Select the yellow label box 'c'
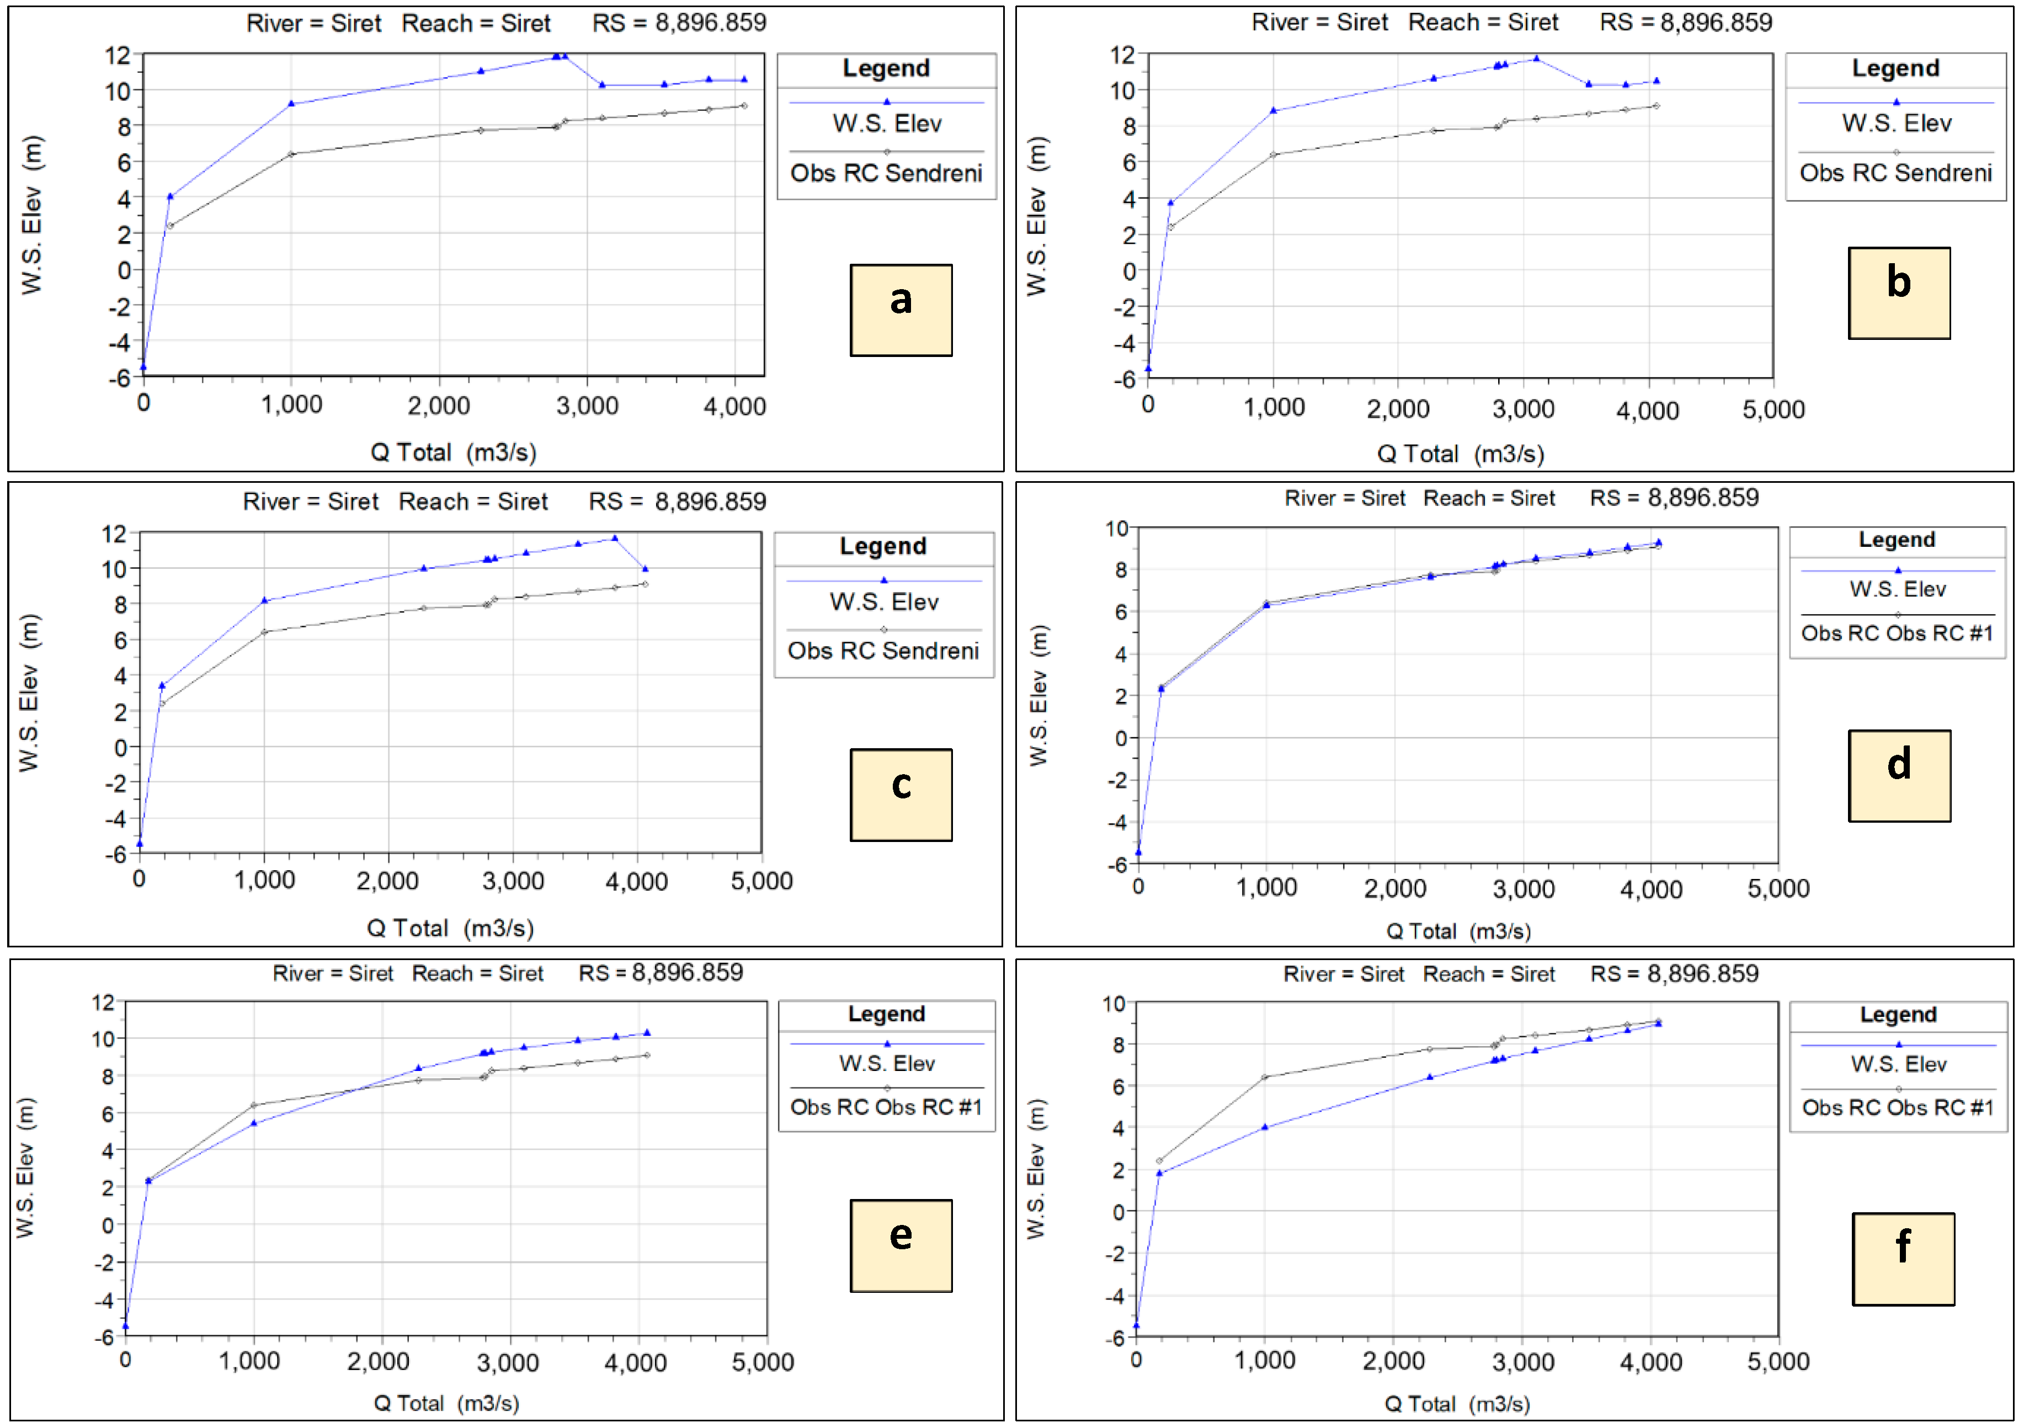The height and width of the screenshot is (1428, 2024). point(900,794)
